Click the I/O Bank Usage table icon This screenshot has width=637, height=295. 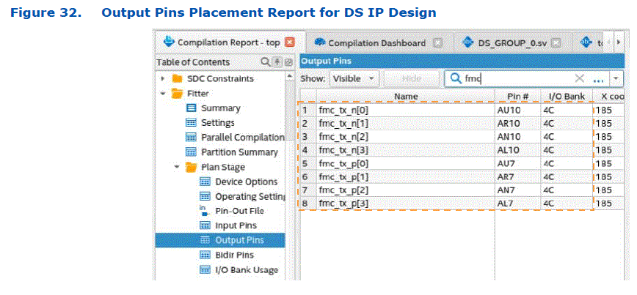click(x=205, y=270)
